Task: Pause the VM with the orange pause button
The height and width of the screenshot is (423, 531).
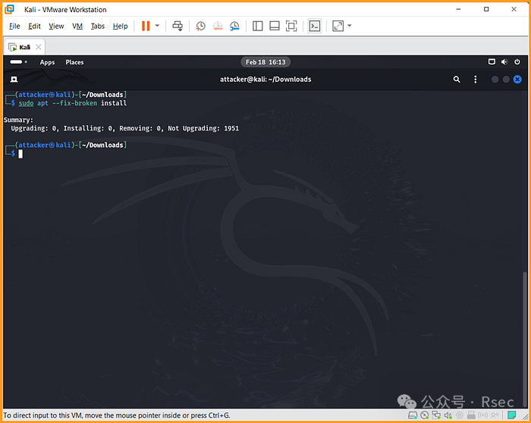Action: (146, 26)
